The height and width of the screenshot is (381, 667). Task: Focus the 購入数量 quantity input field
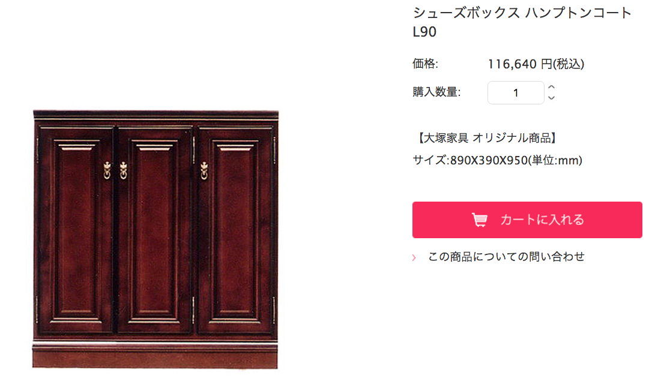pos(516,92)
